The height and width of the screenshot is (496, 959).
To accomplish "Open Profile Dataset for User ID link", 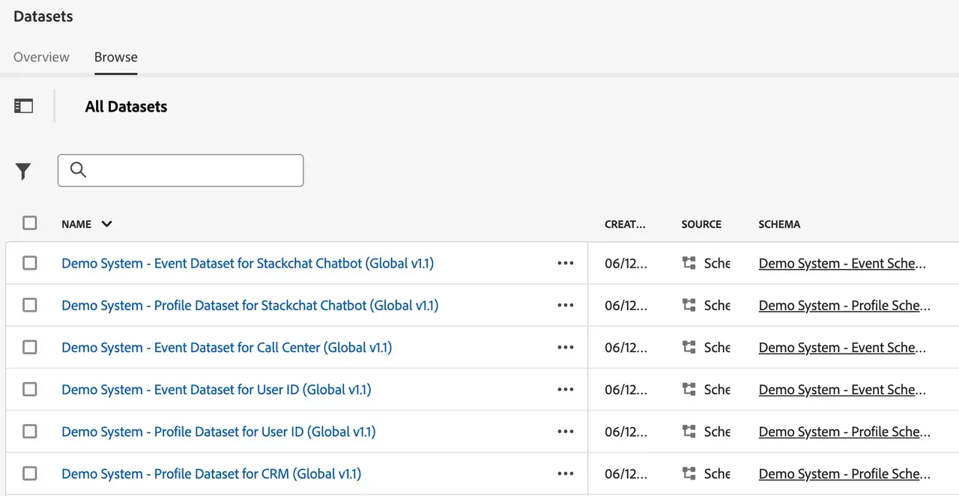I will 219,432.
